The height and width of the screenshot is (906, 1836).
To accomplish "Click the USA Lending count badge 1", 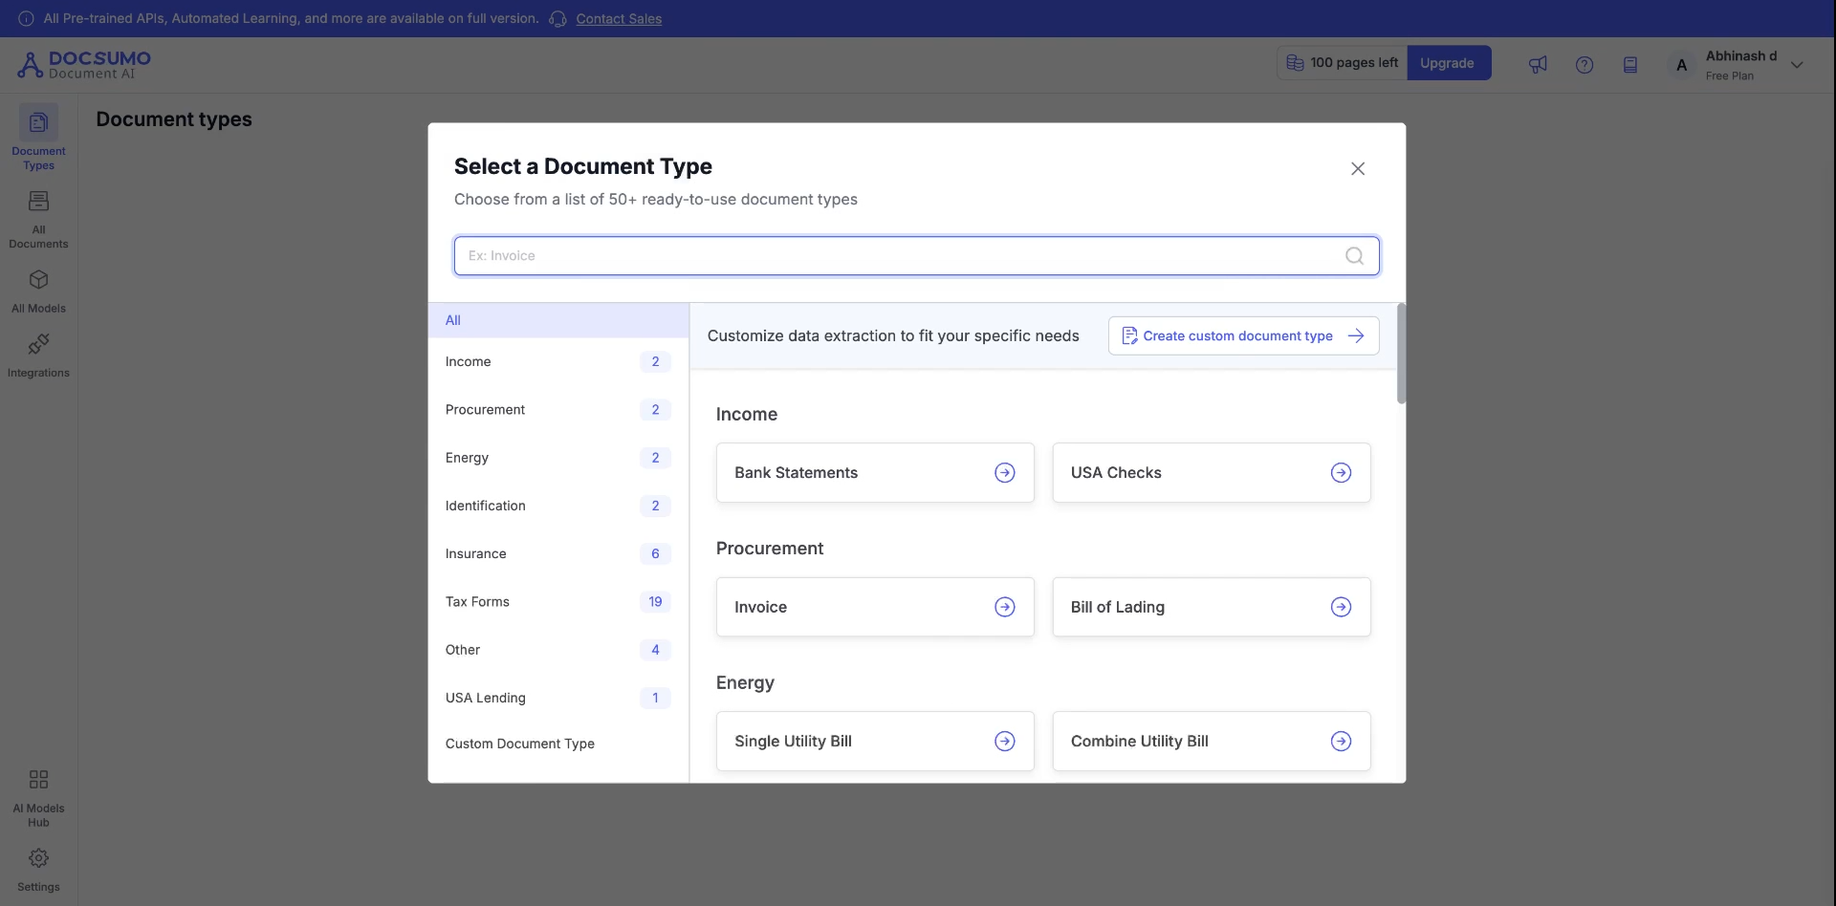I will tap(655, 698).
